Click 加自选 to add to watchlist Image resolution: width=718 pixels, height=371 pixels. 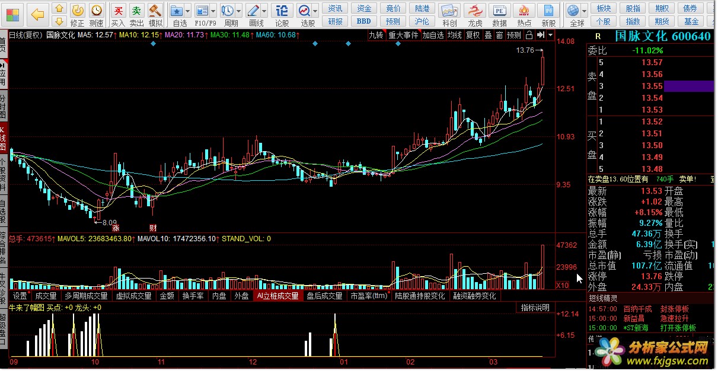[433, 35]
